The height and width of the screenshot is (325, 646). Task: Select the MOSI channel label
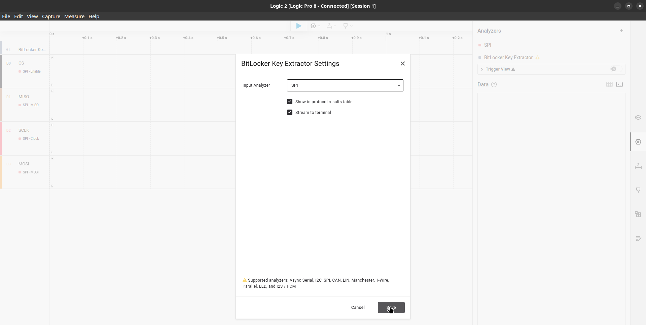click(x=24, y=164)
